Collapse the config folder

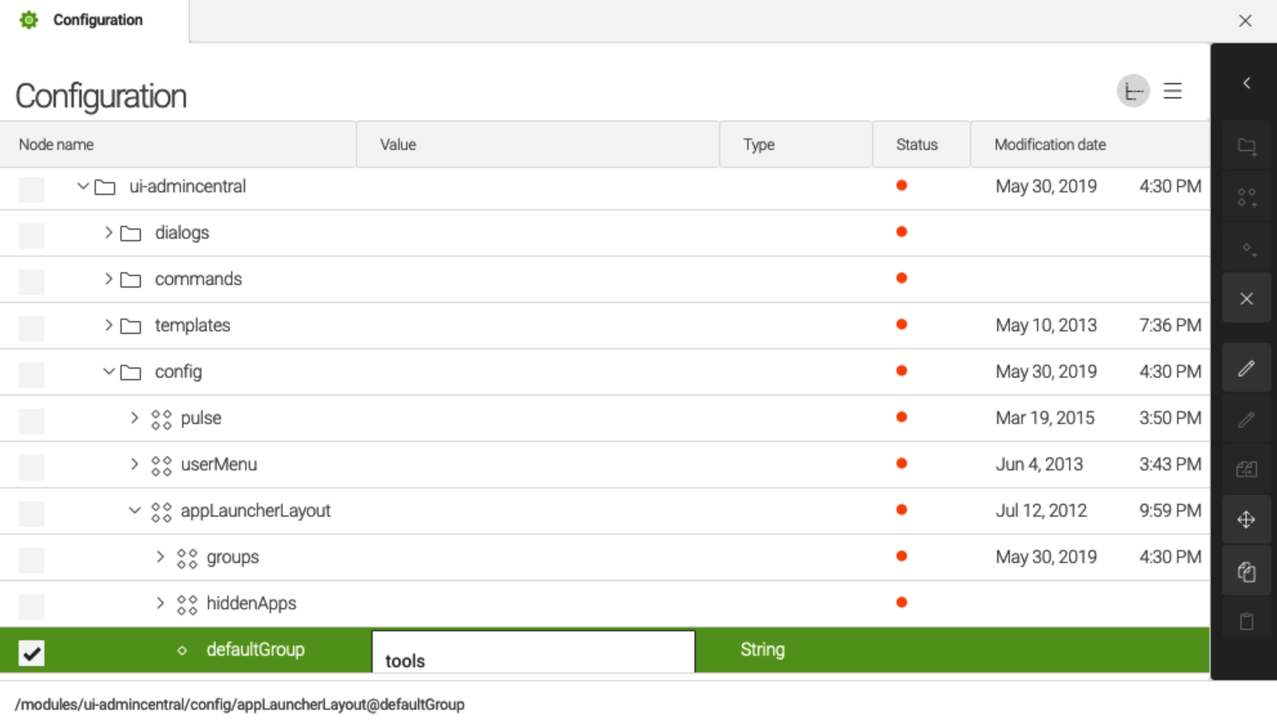[x=109, y=371]
